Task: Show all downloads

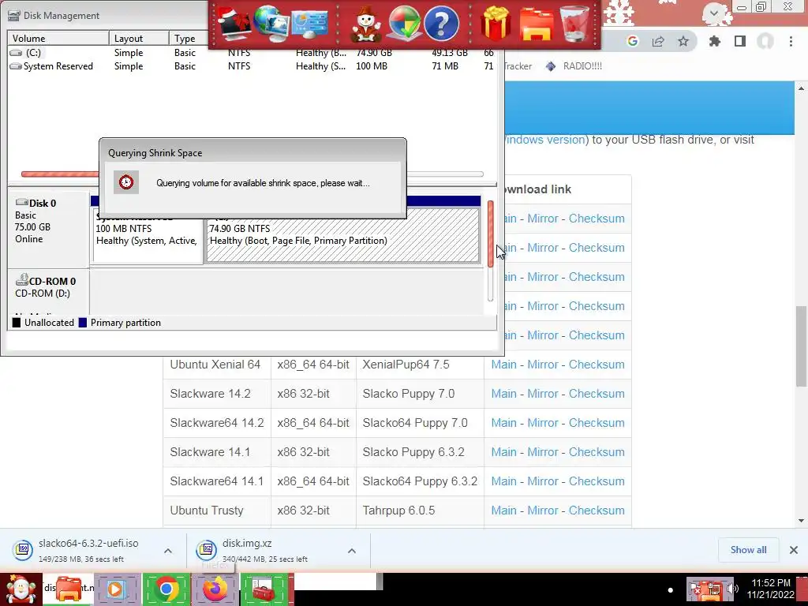Action: [x=748, y=550]
